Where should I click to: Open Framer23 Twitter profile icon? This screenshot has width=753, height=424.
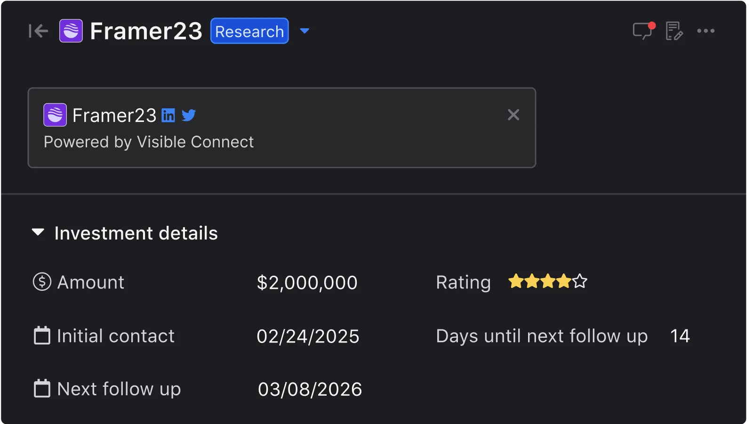tap(189, 115)
